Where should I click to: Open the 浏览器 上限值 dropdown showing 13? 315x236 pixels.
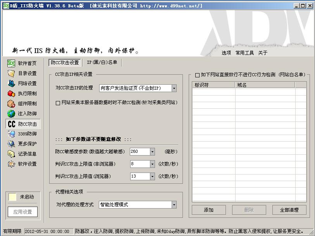(x=152, y=176)
